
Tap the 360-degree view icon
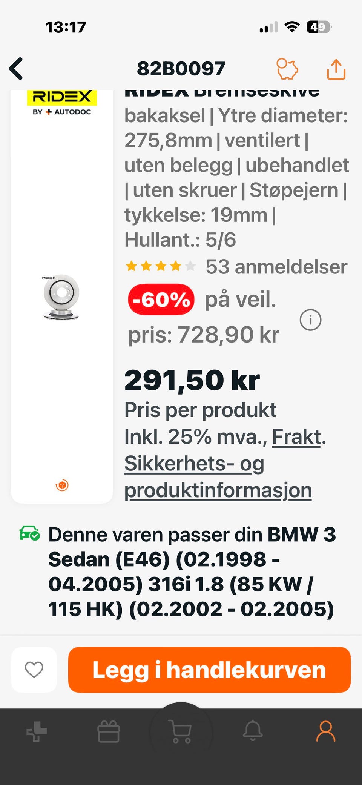tap(62, 485)
